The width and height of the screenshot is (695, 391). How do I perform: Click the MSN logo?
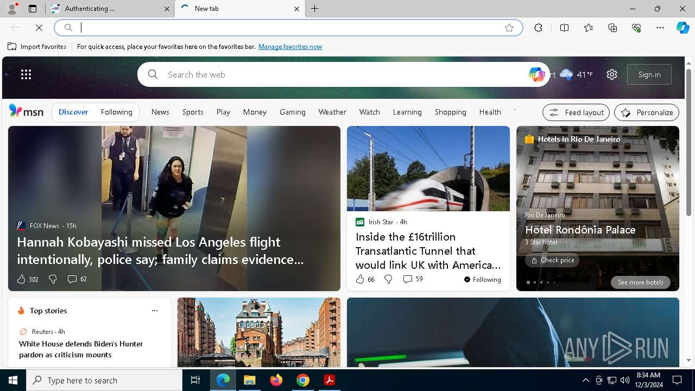pyautogui.click(x=26, y=111)
